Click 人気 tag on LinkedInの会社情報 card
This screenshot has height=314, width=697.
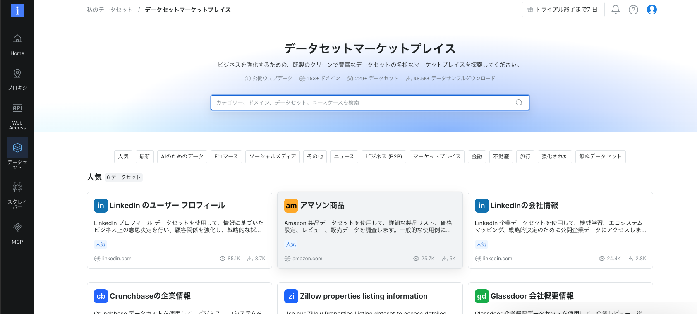point(481,244)
